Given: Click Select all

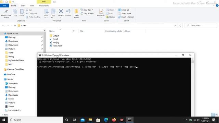Looking at the screenshot, I should 124,10.
